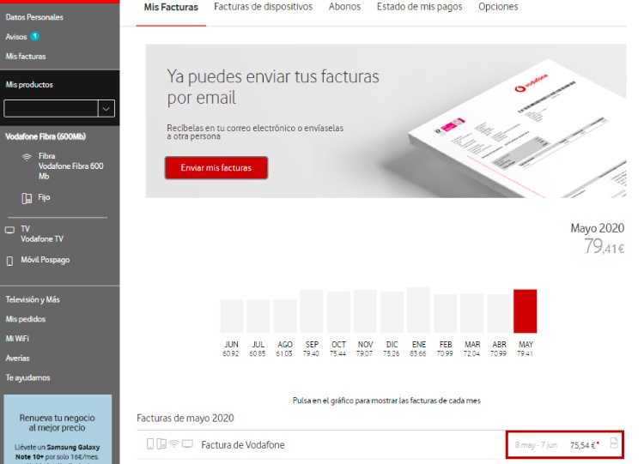Open the Avisos notification badge

[x=35, y=36]
